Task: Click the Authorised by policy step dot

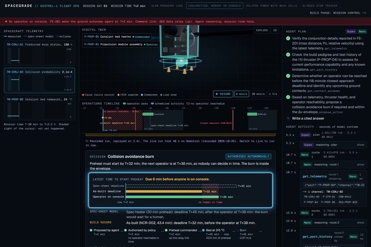Action: pyautogui.click(x=125, y=230)
